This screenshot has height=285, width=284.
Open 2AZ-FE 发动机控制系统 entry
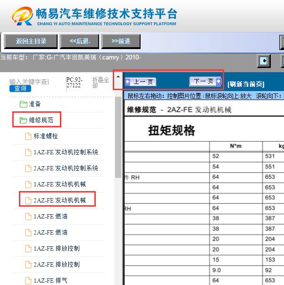(x=66, y=168)
